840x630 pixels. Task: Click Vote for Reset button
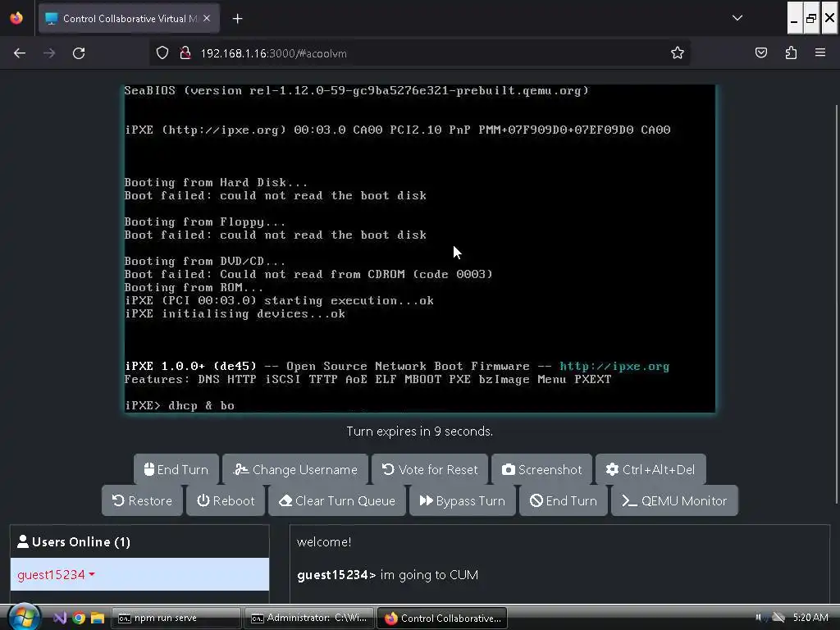pos(430,470)
